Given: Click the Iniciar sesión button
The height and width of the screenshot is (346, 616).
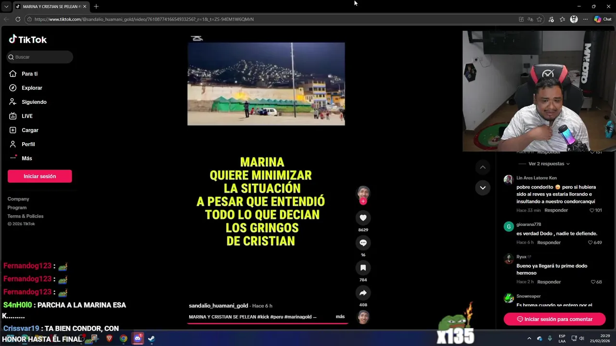Looking at the screenshot, I should [x=39, y=176].
